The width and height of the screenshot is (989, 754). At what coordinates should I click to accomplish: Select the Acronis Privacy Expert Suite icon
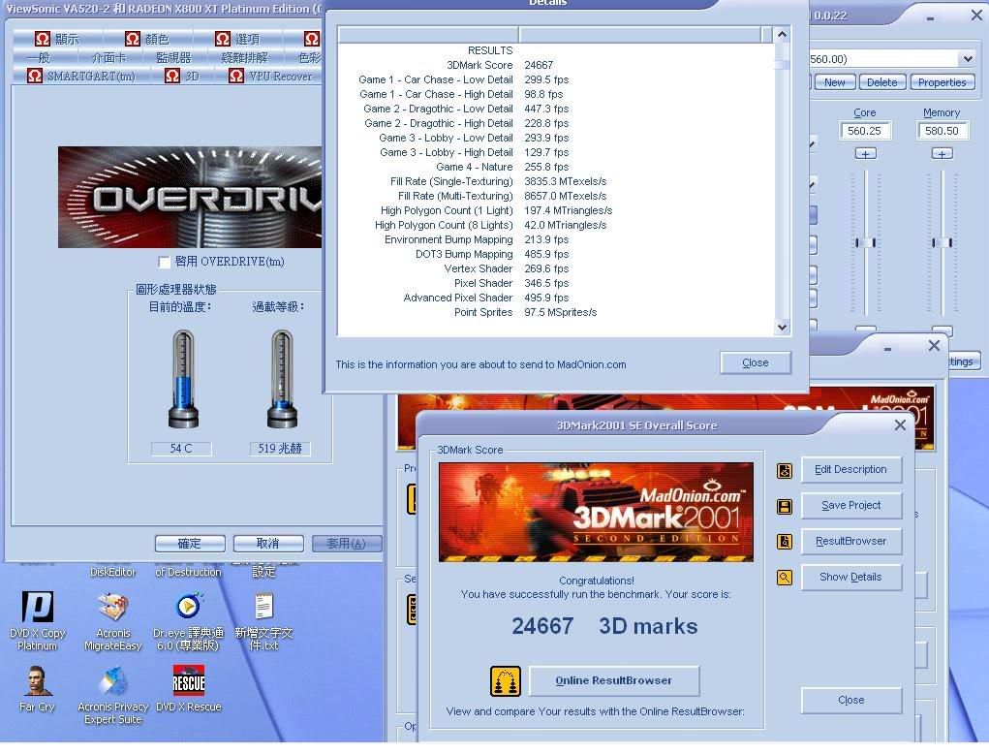pos(113,695)
